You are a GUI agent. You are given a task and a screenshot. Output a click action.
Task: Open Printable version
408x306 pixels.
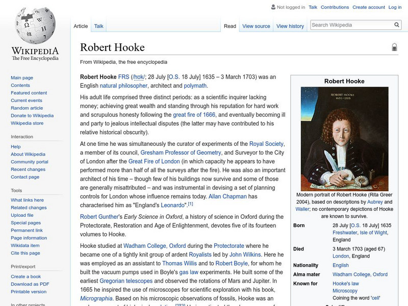[x=29, y=291]
